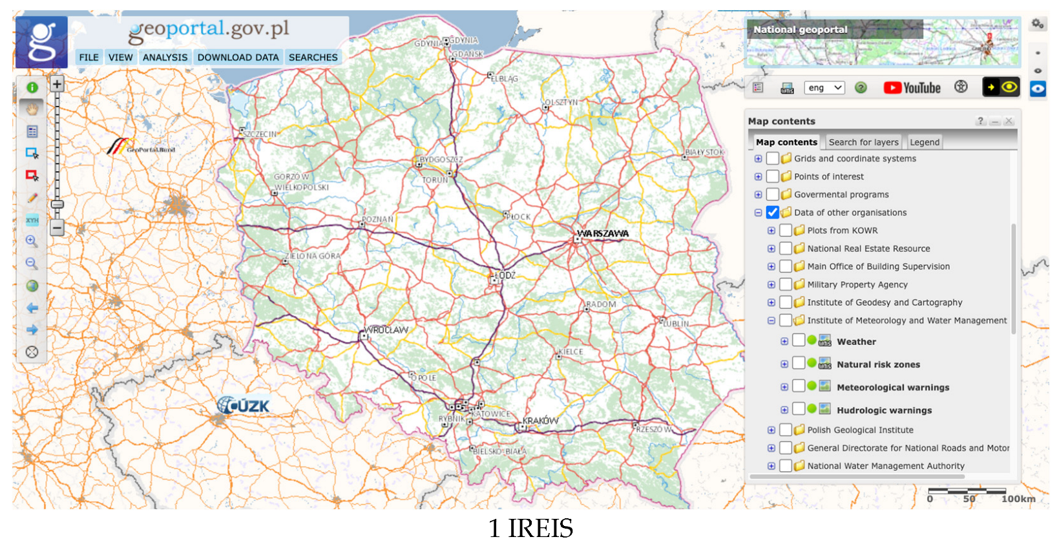This screenshot has width=1059, height=548.
Task: Click the zoom slider plus button
Action: coord(57,84)
